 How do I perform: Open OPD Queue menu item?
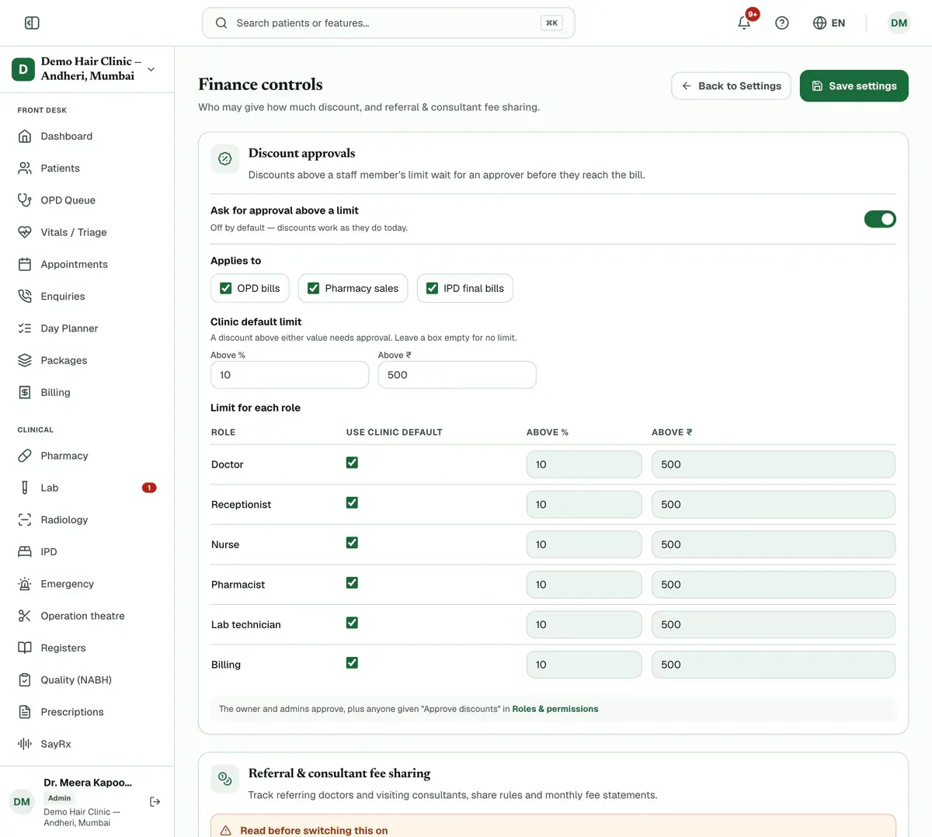(87, 200)
